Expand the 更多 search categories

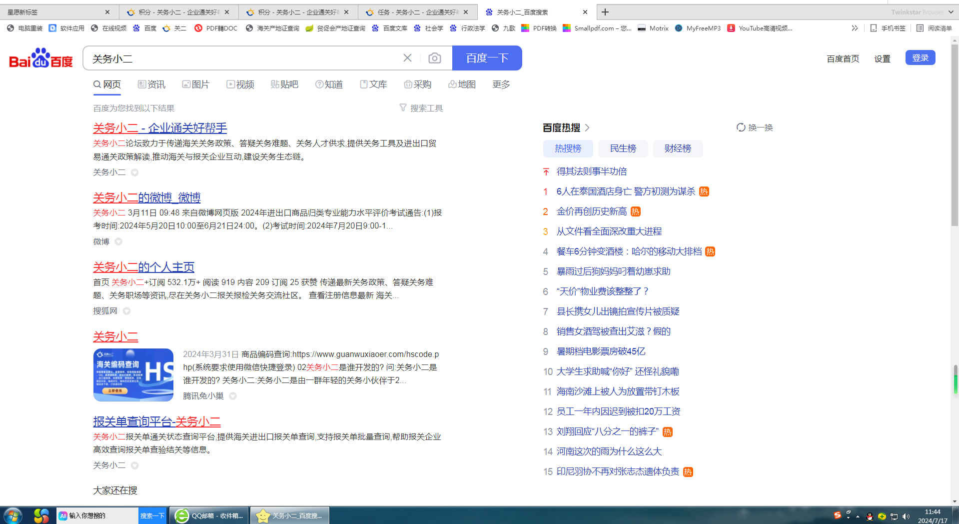click(x=501, y=84)
